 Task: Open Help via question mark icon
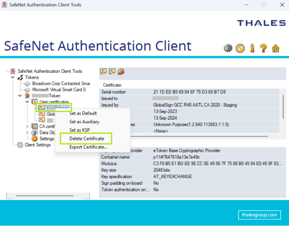[x=263, y=48]
